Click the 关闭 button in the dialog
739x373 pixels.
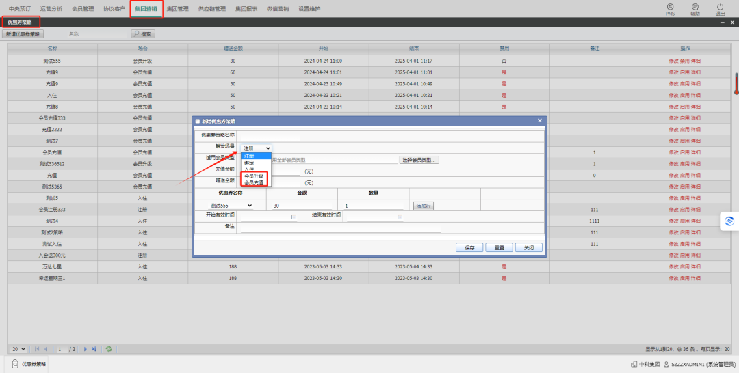pos(529,247)
